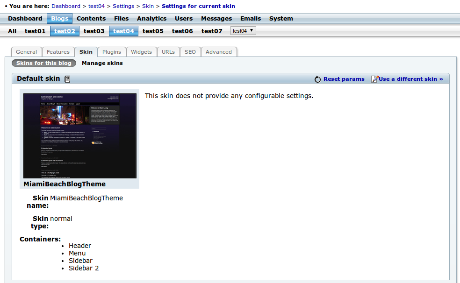
Task: Open the Default skin help manual icon
Action: point(67,79)
